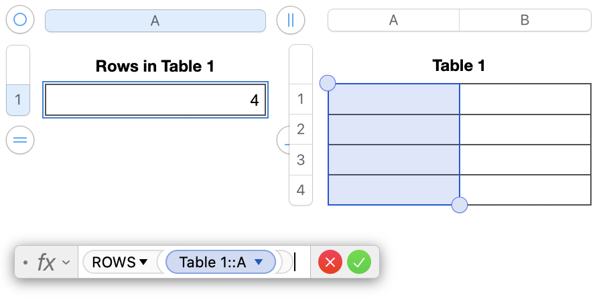Click the first-row cell in Table 1 column B
The width and height of the screenshot is (611, 304).
(525, 99)
